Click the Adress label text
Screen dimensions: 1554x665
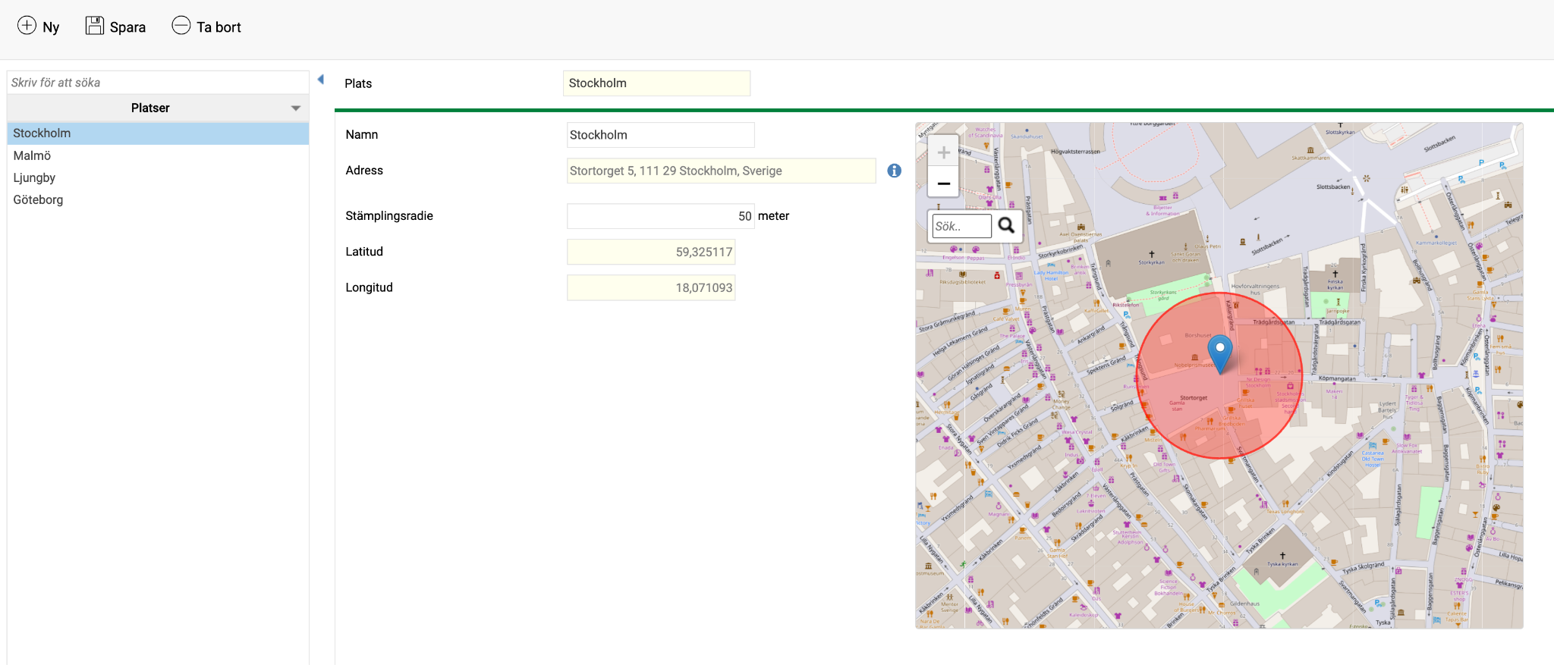[364, 171]
